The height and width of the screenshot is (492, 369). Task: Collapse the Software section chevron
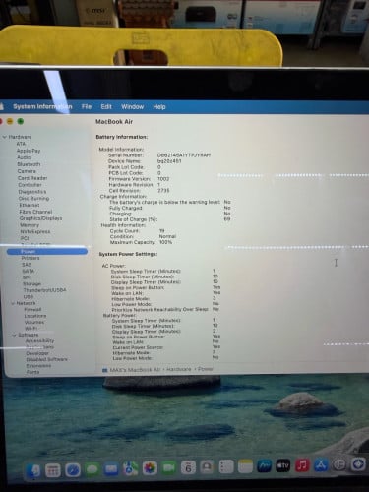[x=15, y=335]
